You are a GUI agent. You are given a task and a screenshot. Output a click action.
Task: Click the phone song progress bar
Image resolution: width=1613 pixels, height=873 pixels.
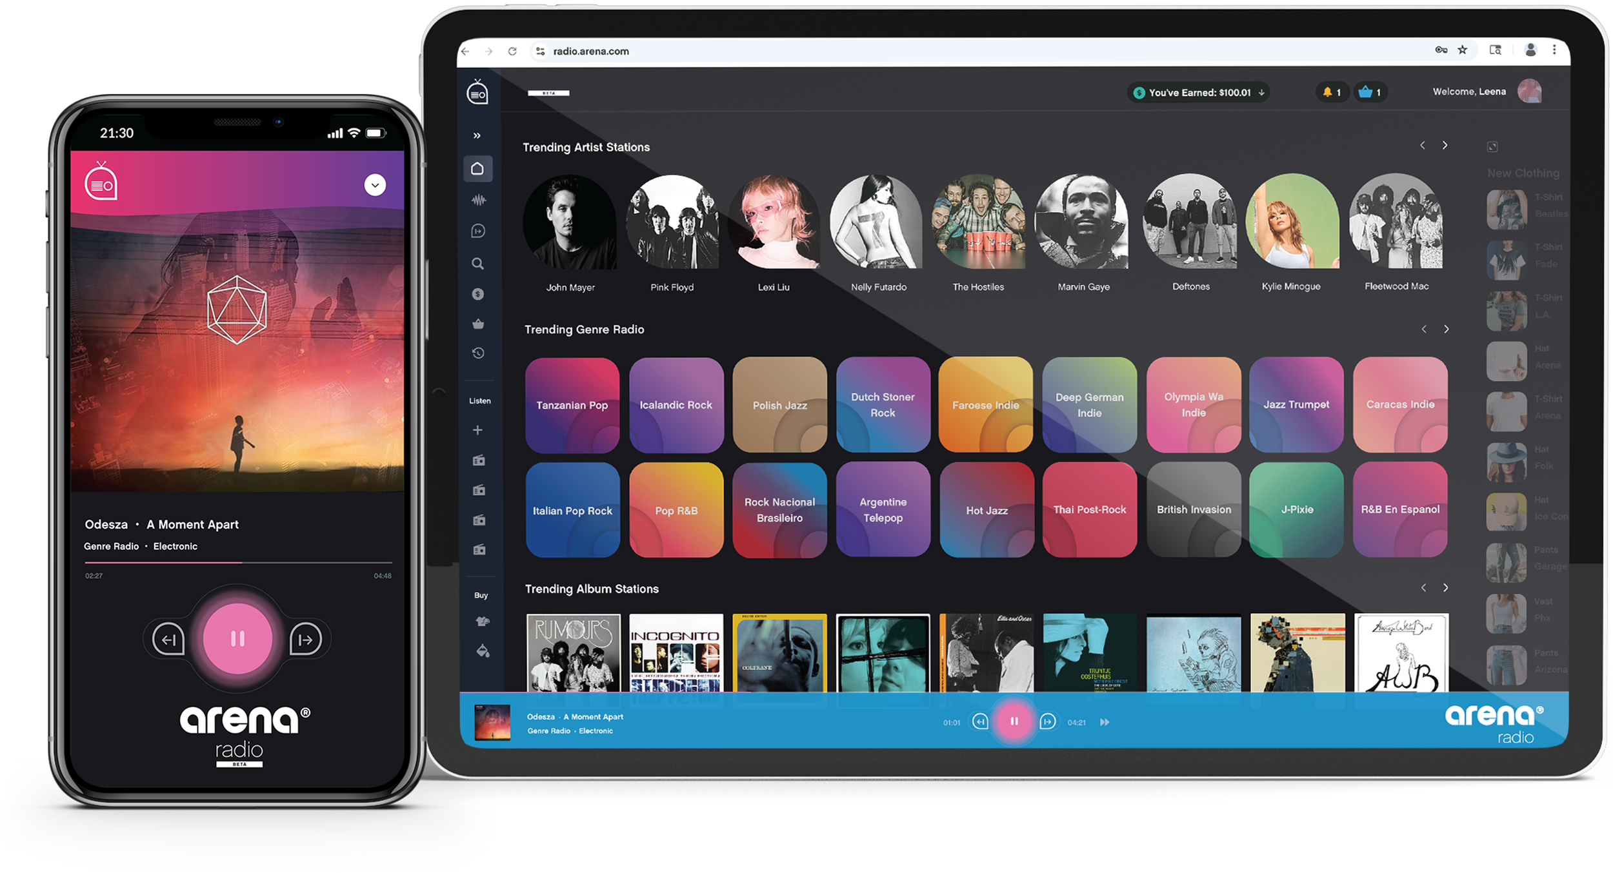coord(237,563)
